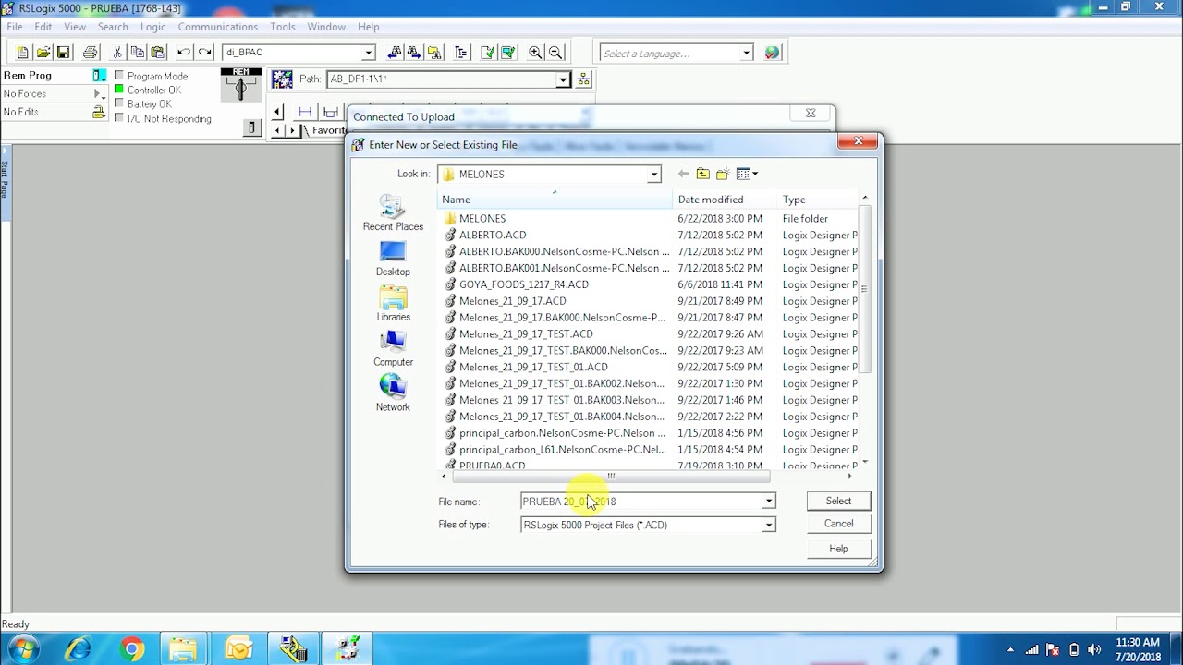1183x665 pixels.
Task: Click the Open project folder icon
Action: click(43, 53)
